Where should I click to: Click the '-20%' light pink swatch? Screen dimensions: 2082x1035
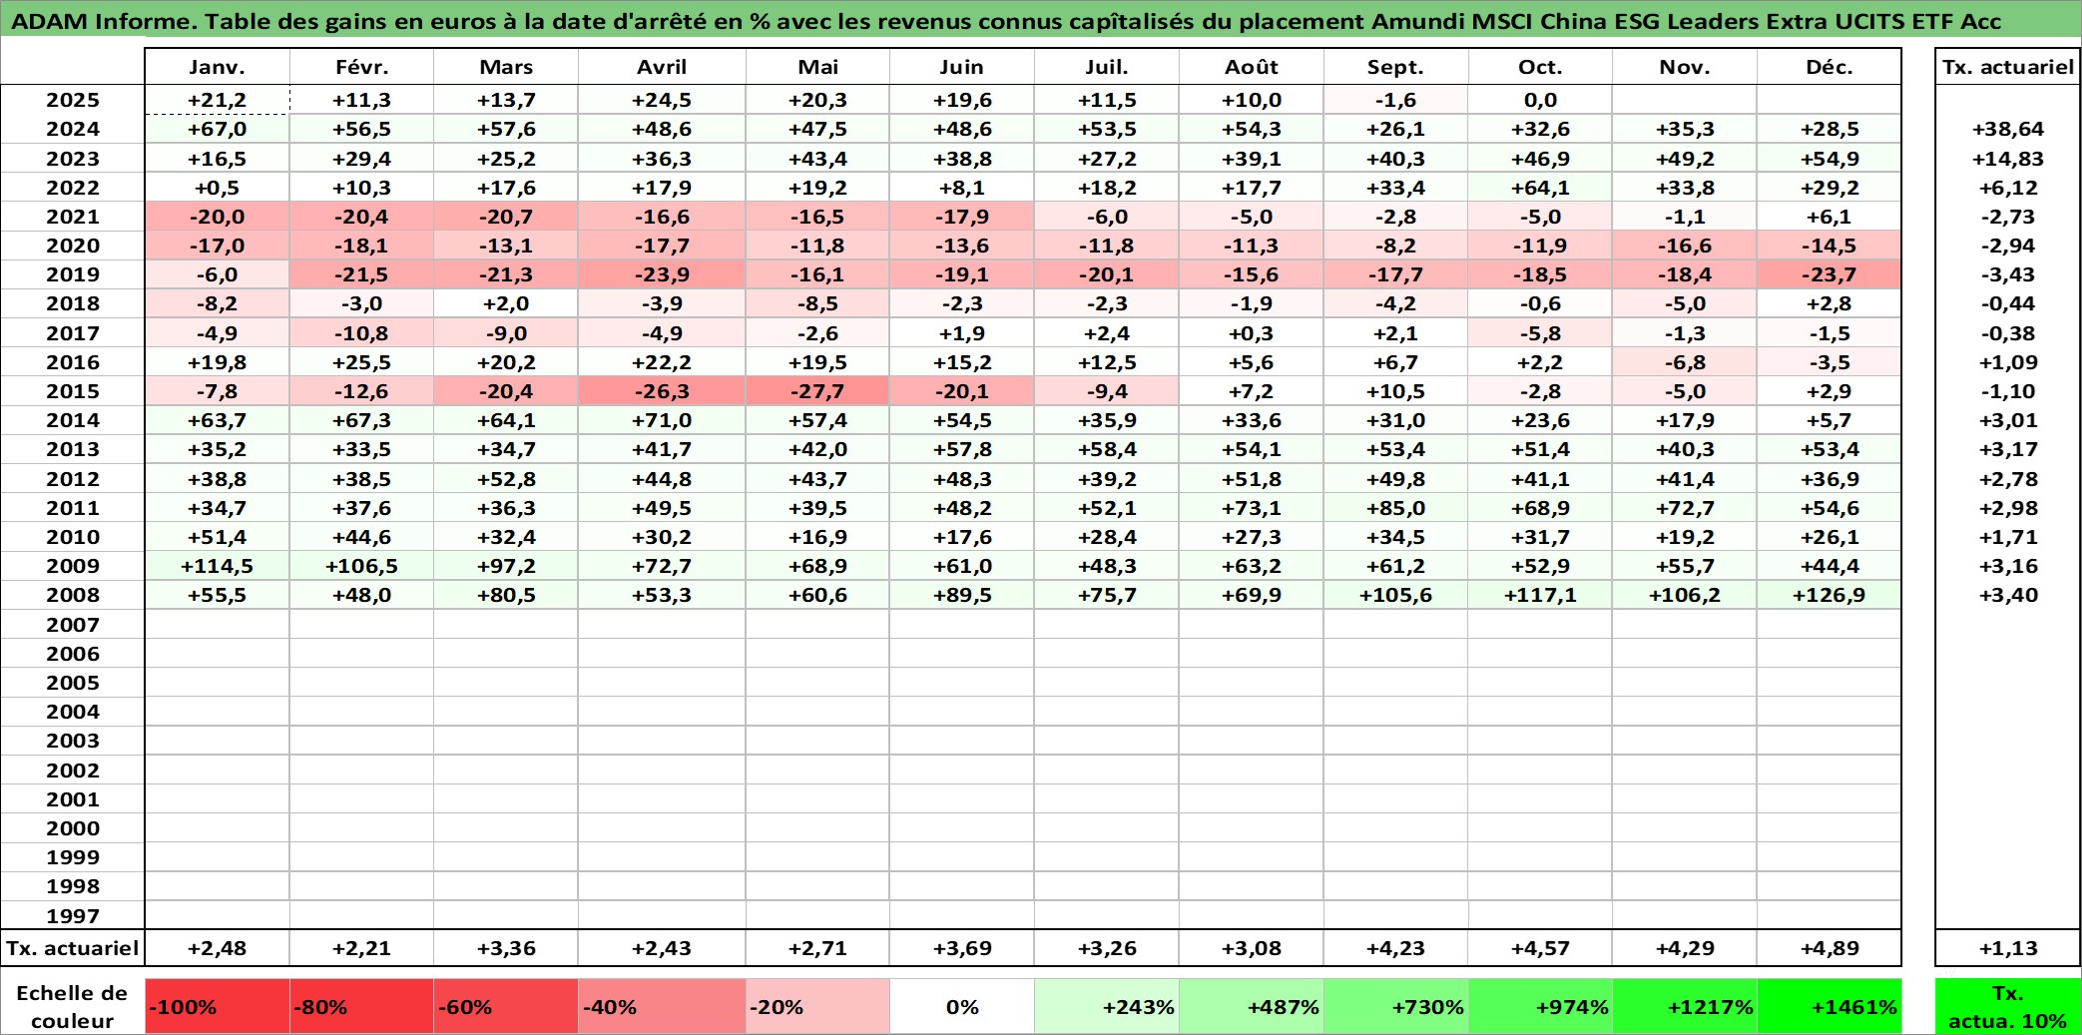[x=817, y=1006]
